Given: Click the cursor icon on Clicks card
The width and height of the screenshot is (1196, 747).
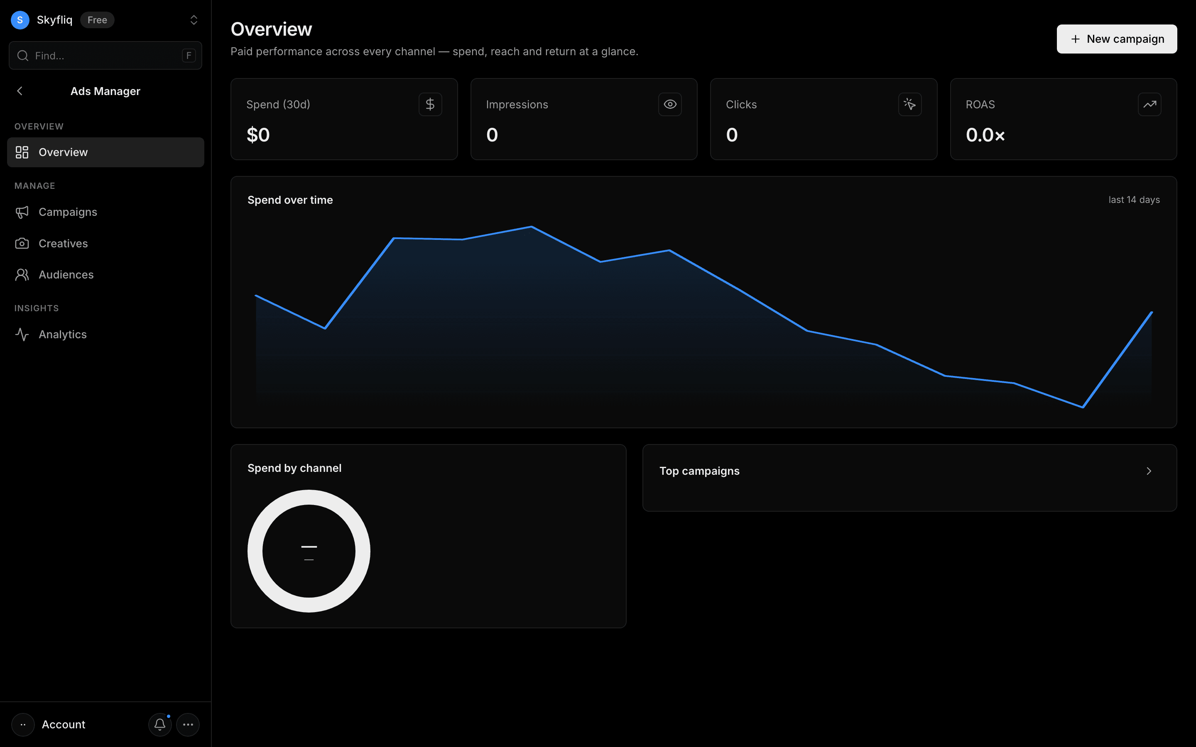Looking at the screenshot, I should click(909, 104).
